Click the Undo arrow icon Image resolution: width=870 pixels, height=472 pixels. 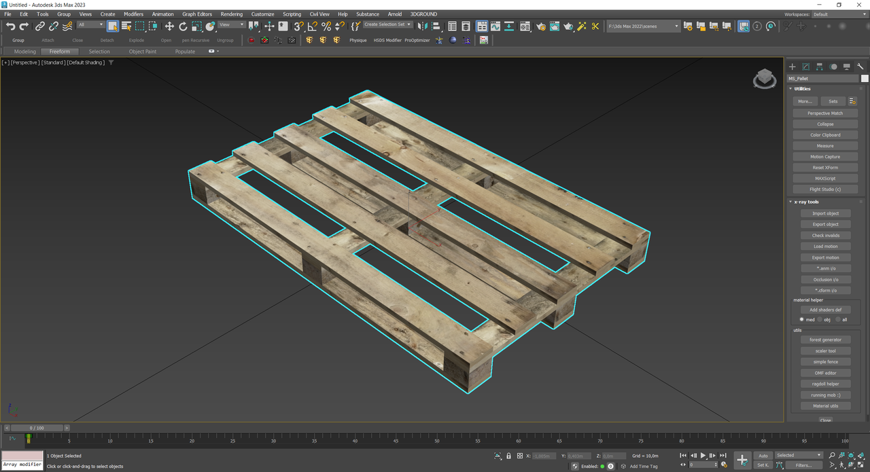coord(10,26)
